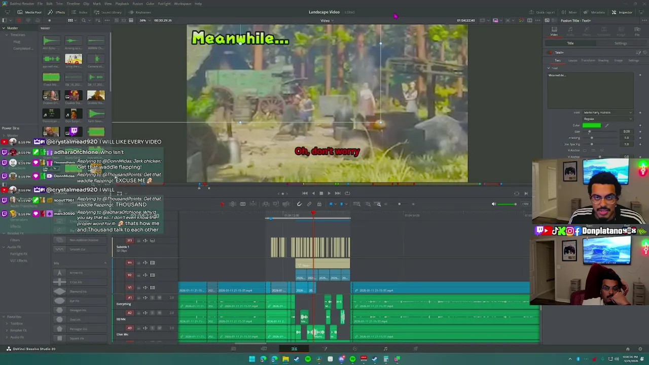Click the Quick Export button
The height and width of the screenshot is (365, 649).
pyautogui.click(x=543, y=12)
